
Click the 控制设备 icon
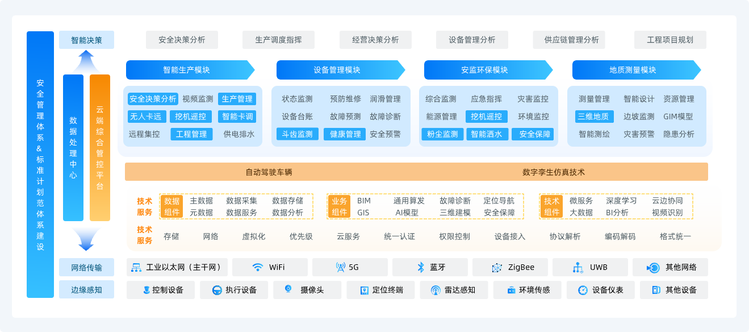(x=147, y=290)
